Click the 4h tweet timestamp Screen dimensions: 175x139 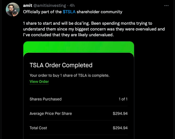pos(72,5)
